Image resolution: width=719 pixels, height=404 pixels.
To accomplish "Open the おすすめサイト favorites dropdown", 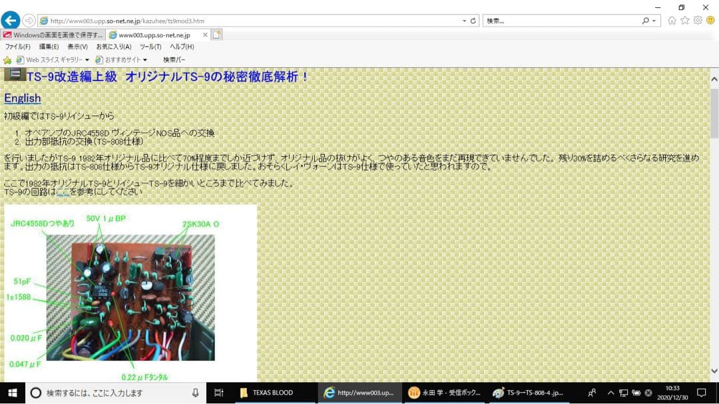I will pos(145,60).
